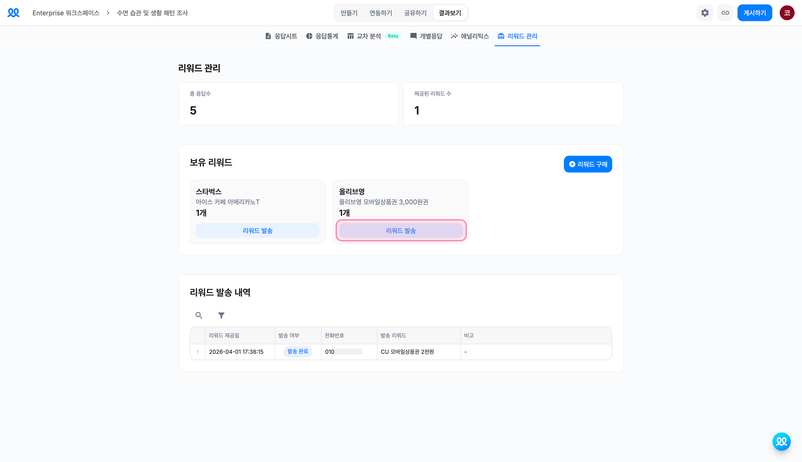The image size is (802, 462).
Task: Send the 올리브영 reward via 리워드 발송
Action: point(401,231)
